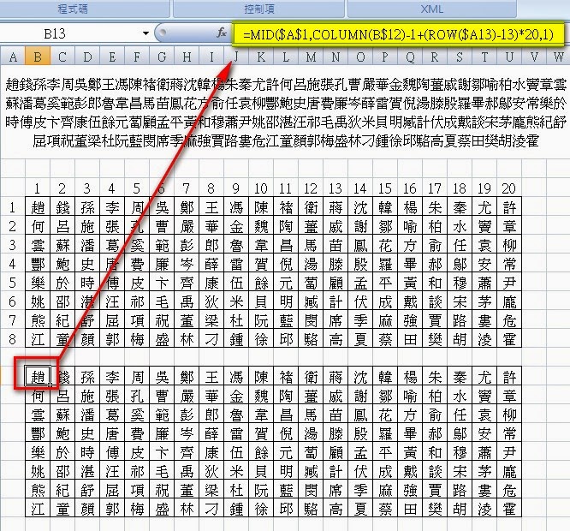Click 米 in lower table
The width and height of the screenshot is (570, 531).
click(x=236, y=471)
